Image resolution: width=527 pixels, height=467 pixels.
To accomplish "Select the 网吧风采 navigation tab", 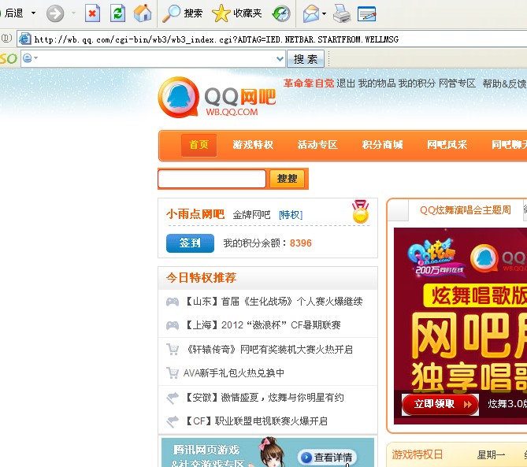I will pos(447,145).
